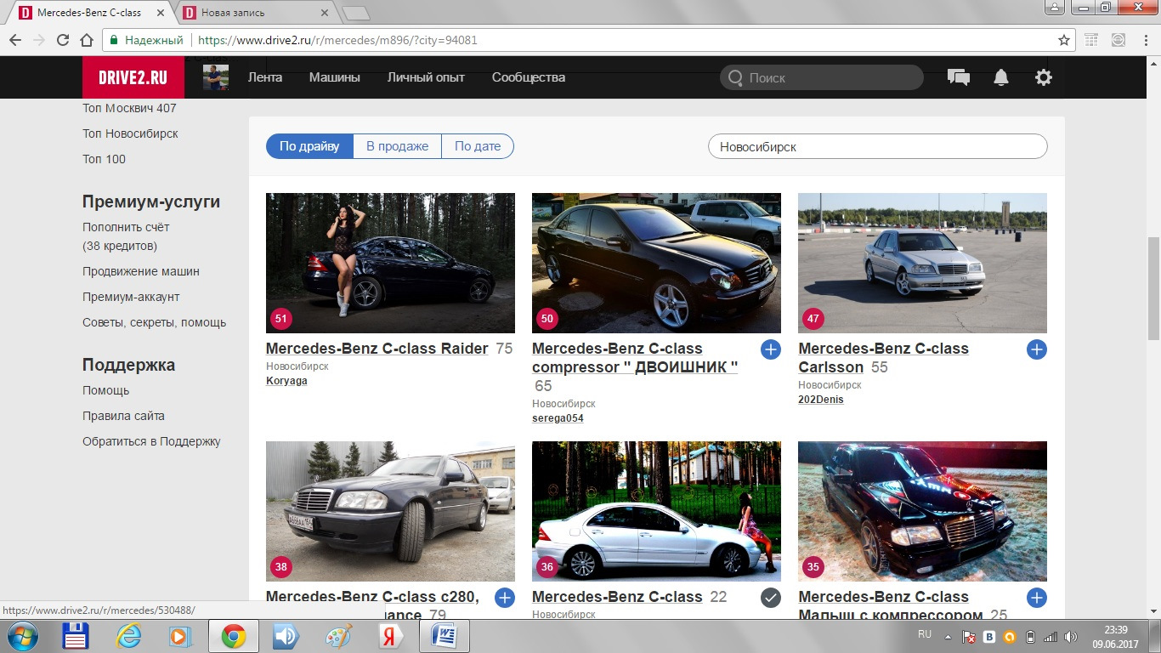Open the Mercedes-Benz C-class Raider title link
Viewport: 1161px width, 653px height.
pyautogui.click(x=377, y=349)
